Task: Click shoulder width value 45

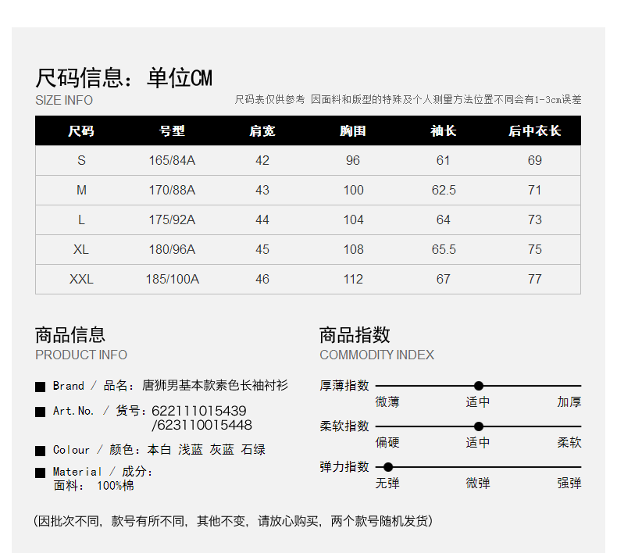Action: coord(262,249)
